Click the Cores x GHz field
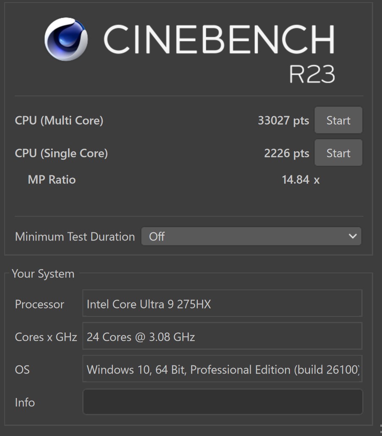Image resolution: width=382 pixels, height=436 pixels. click(222, 337)
